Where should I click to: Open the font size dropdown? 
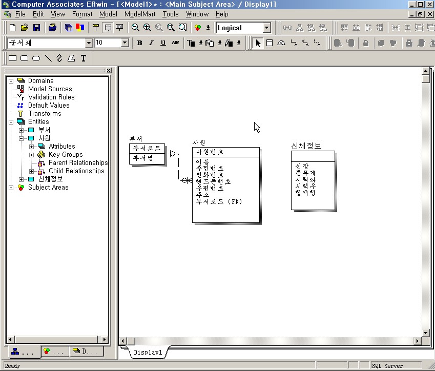point(125,43)
